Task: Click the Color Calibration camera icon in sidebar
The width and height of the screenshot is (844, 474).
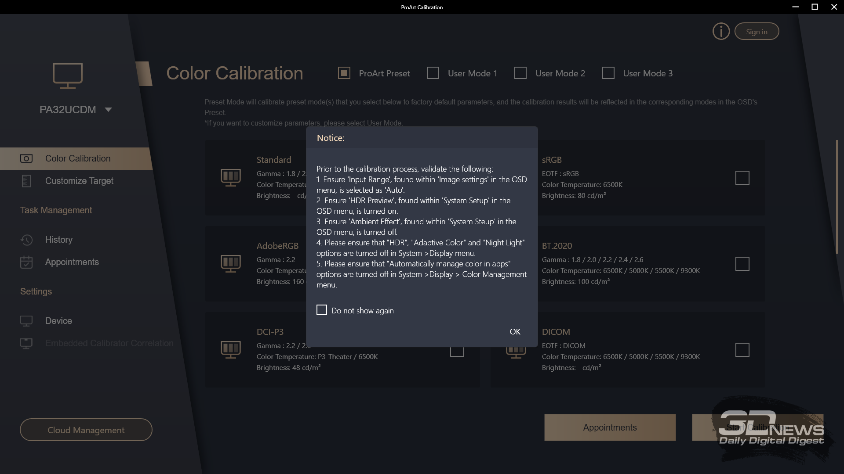Action: 26,158
